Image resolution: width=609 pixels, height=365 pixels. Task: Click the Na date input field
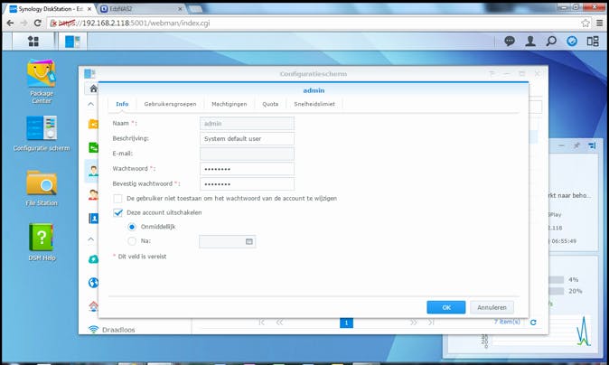[227, 241]
